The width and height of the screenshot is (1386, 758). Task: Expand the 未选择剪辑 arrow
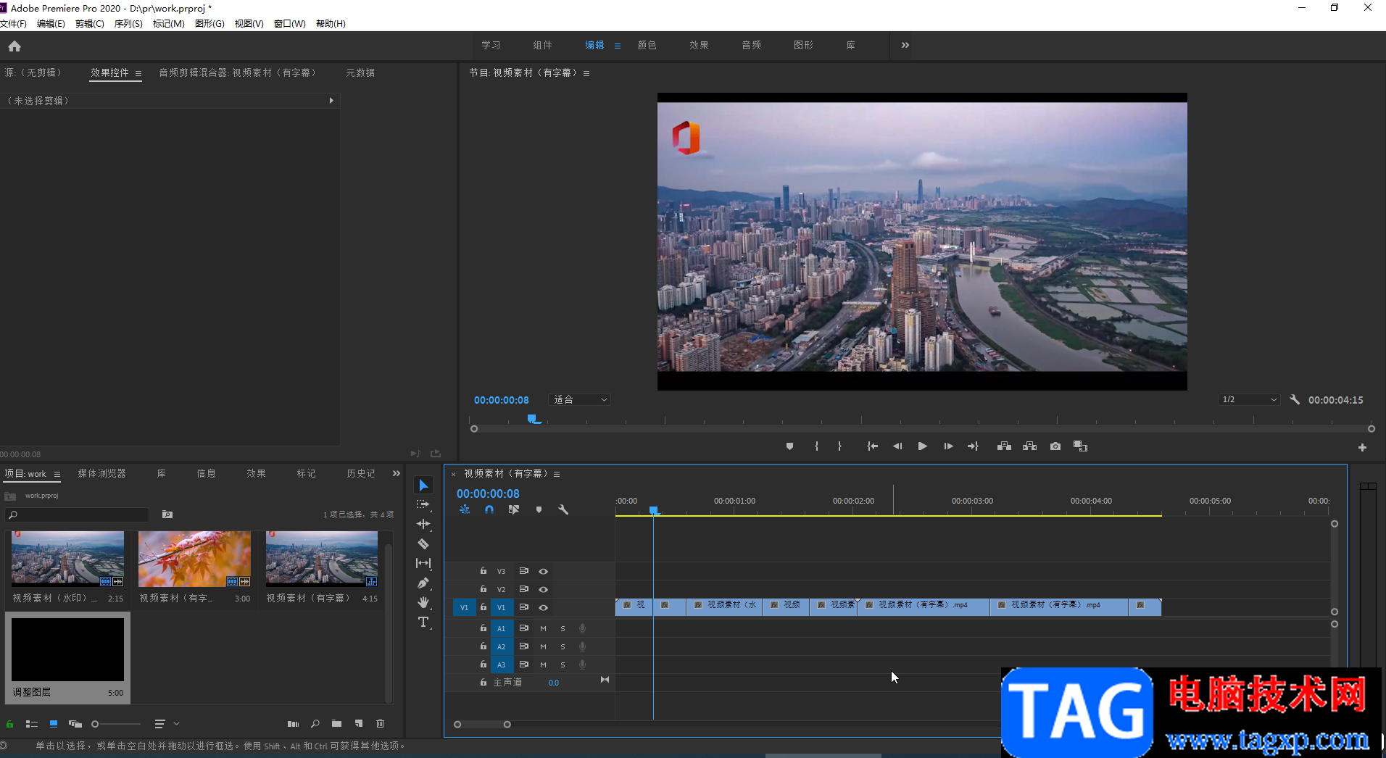click(x=331, y=101)
